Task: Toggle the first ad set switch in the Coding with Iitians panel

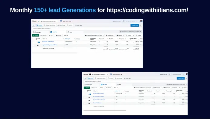Action: coord(38,42)
